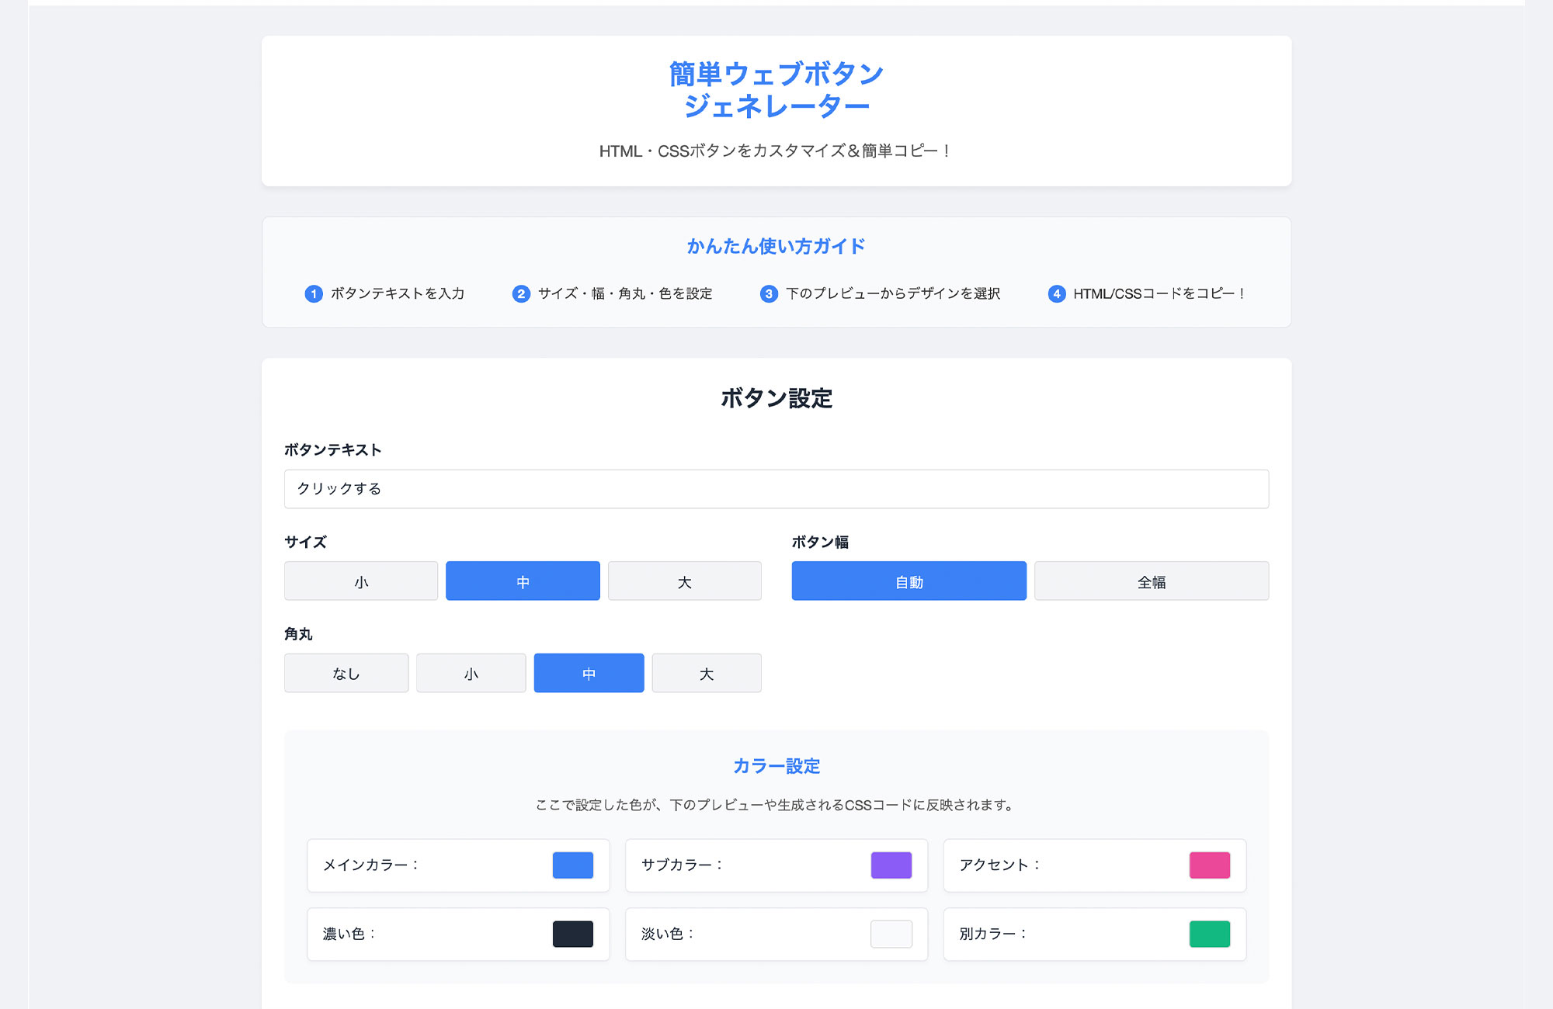Open the 濃い色 dark color swatch
1553x1009 pixels.
coord(573,934)
